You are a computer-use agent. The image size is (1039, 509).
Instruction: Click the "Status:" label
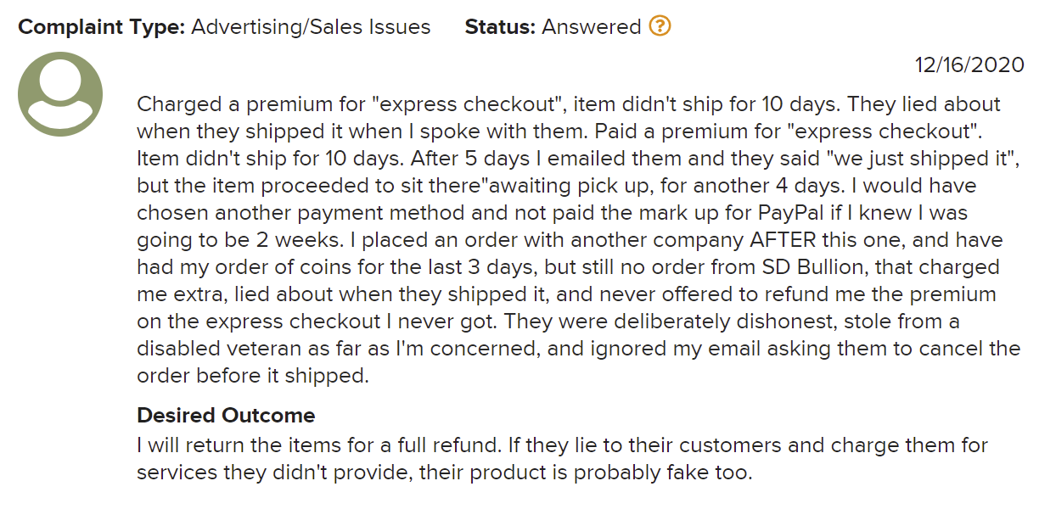pyautogui.click(x=500, y=27)
